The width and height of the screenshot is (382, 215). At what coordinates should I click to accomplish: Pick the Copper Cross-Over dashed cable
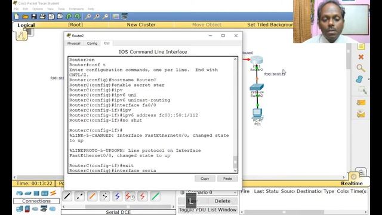click(79, 196)
